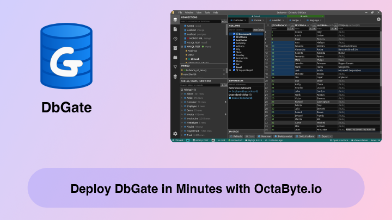Image resolution: width=392 pixels, height=220 pixels.
Task: Open the database connections sidebar icon
Action: click(175, 20)
